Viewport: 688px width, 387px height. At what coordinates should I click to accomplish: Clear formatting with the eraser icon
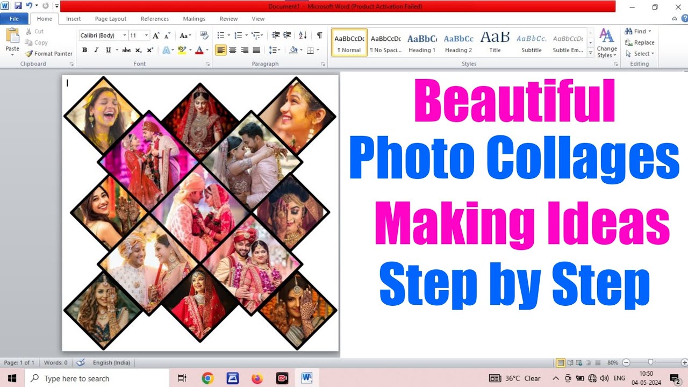click(204, 35)
